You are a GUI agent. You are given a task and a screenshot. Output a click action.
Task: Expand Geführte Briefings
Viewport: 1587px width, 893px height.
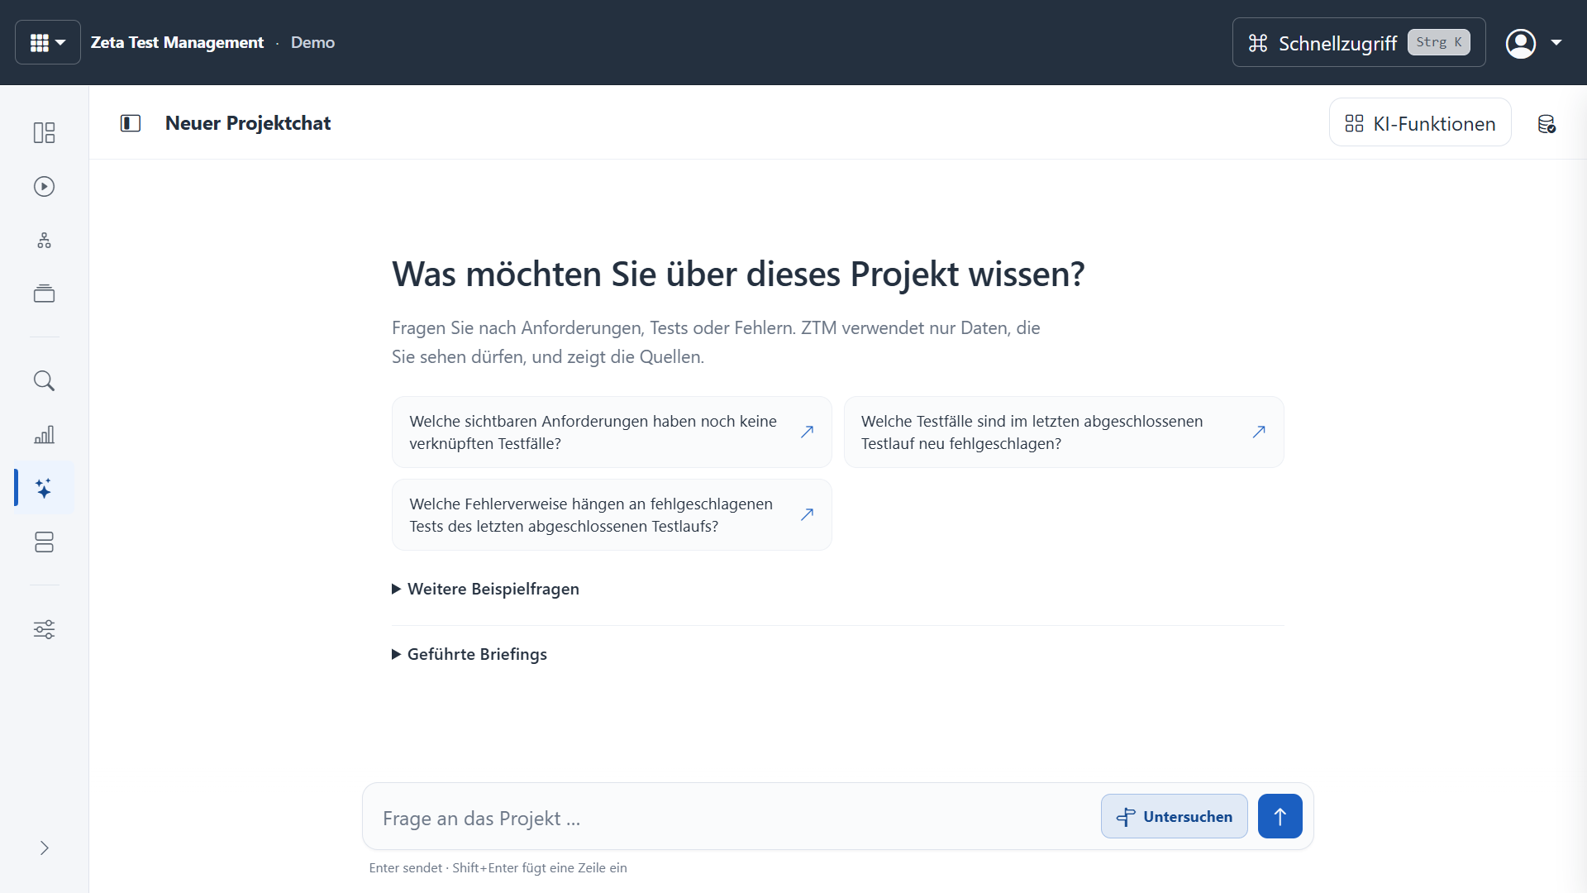pos(469,655)
